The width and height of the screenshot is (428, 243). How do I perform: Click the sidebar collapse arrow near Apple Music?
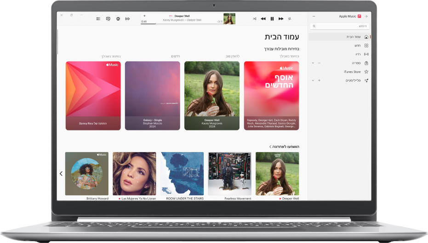tap(366, 17)
